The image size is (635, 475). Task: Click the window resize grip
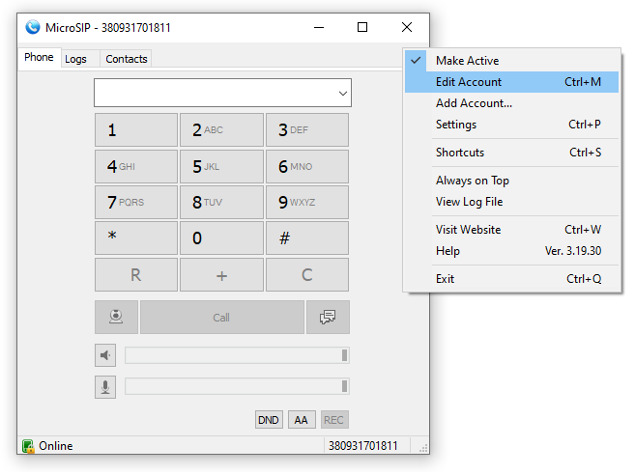pos(423,448)
